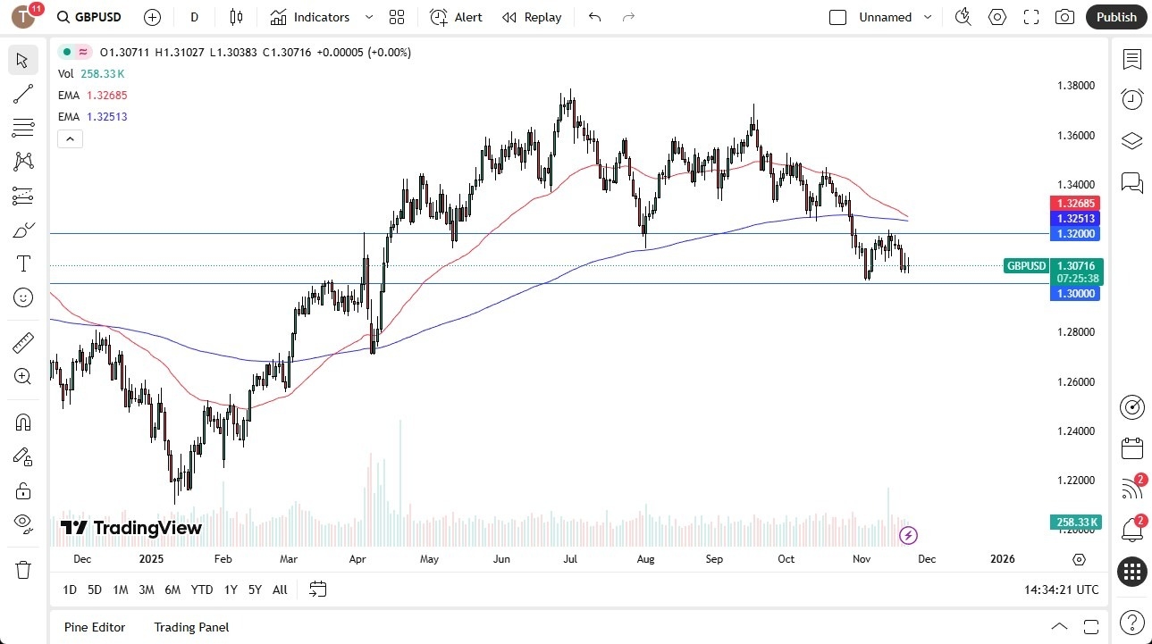Toggle the GBPUSD compare plus button
The width and height of the screenshot is (1152, 644).
tap(152, 17)
